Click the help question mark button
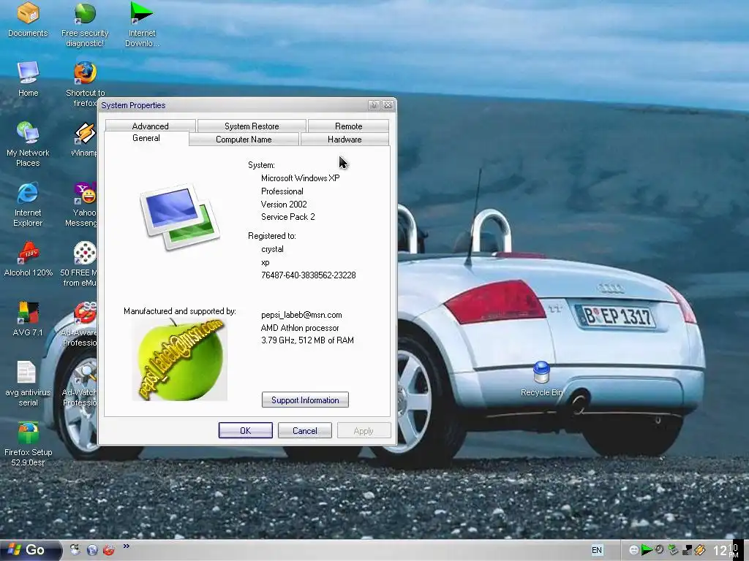Viewport: 749px width, 561px height. click(374, 105)
